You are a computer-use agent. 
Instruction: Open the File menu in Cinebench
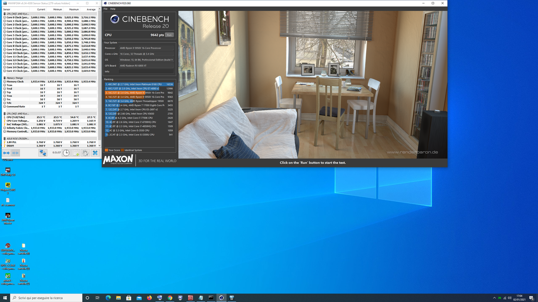pos(105,8)
